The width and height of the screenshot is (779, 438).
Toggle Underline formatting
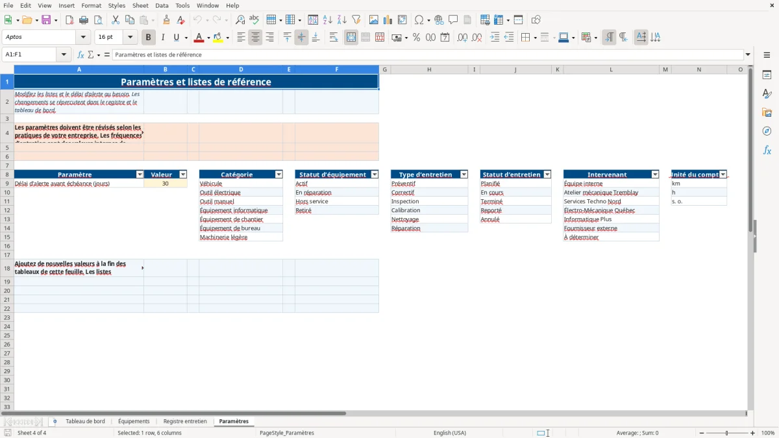point(177,38)
